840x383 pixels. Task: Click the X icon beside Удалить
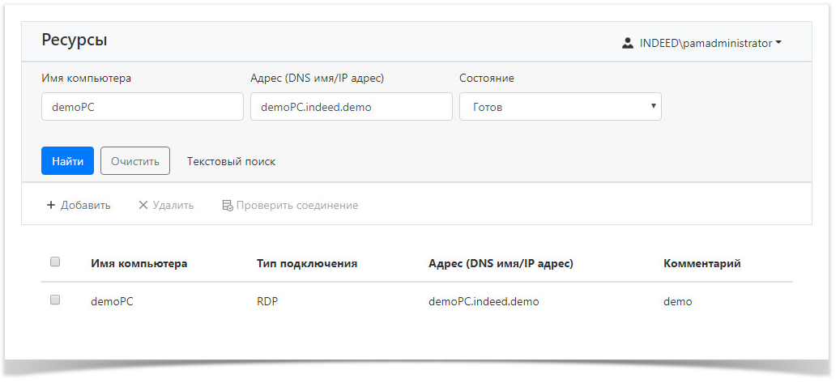click(143, 206)
